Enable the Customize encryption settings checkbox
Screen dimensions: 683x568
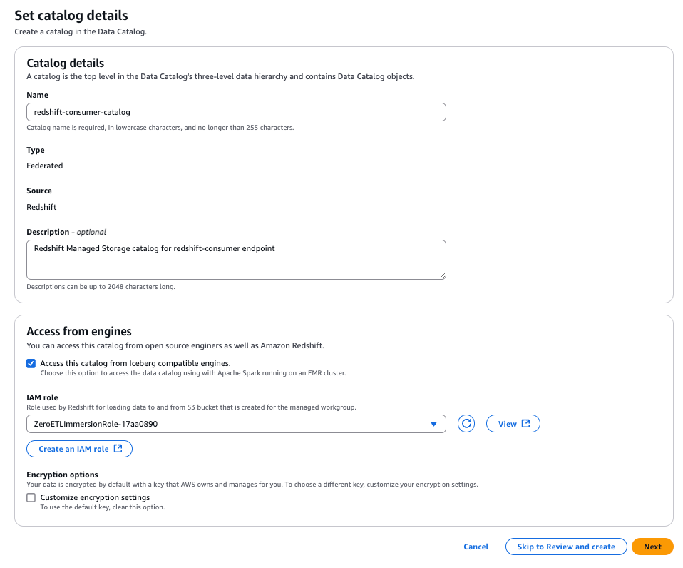pos(31,497)
